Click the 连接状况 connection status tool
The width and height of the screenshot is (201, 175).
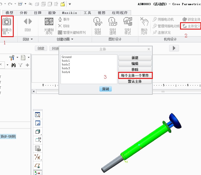(x=162, y=32)
